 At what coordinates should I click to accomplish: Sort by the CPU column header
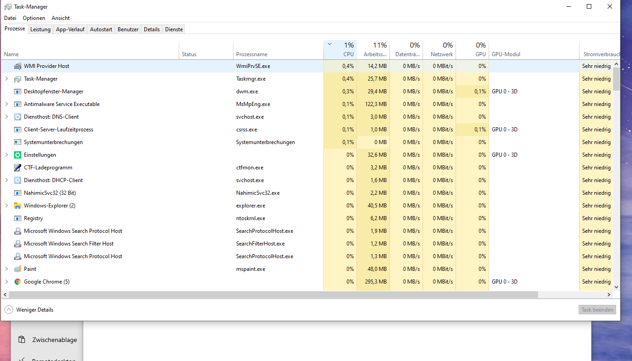(340, 50)
